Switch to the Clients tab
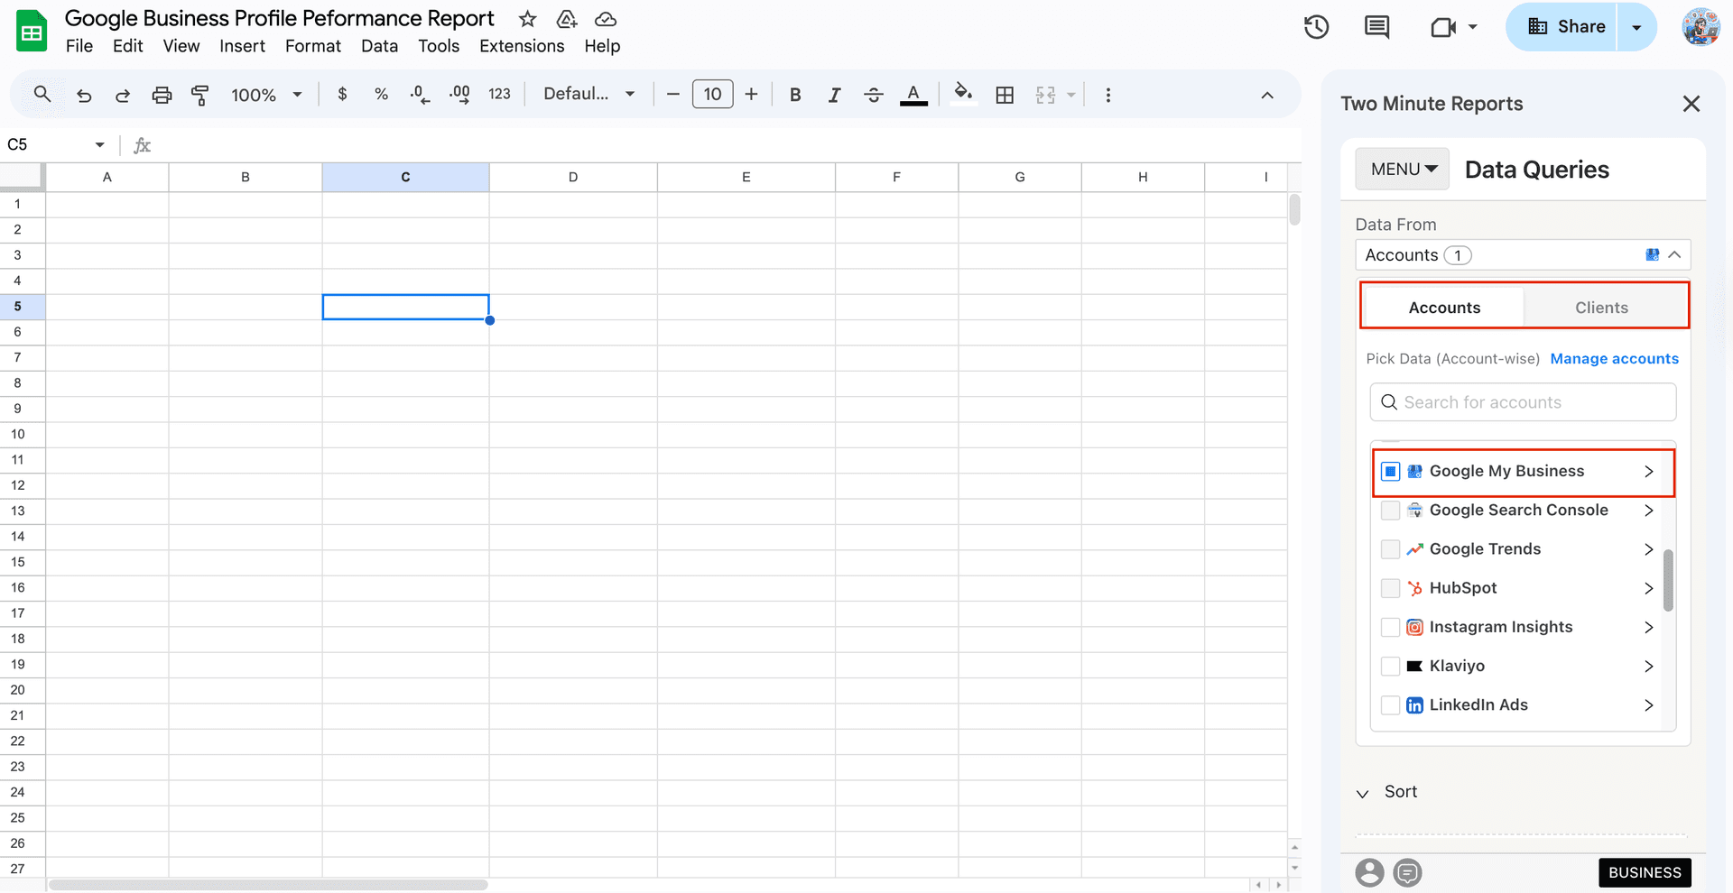Viewport: 1733px width, 893px height. (1603, 307)
